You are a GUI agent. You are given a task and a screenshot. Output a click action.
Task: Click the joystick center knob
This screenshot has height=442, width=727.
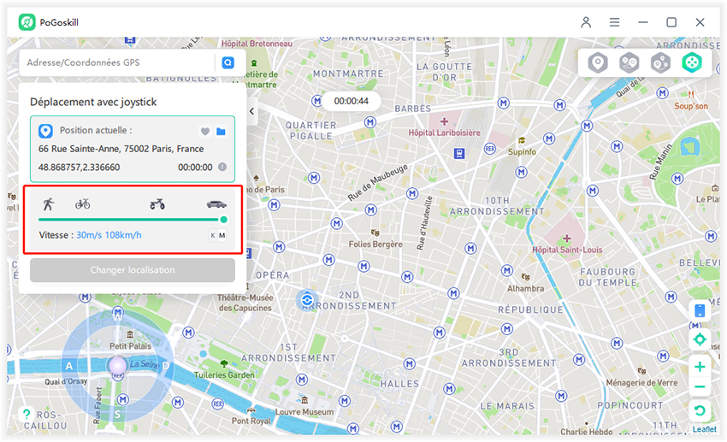click(118, 366)
